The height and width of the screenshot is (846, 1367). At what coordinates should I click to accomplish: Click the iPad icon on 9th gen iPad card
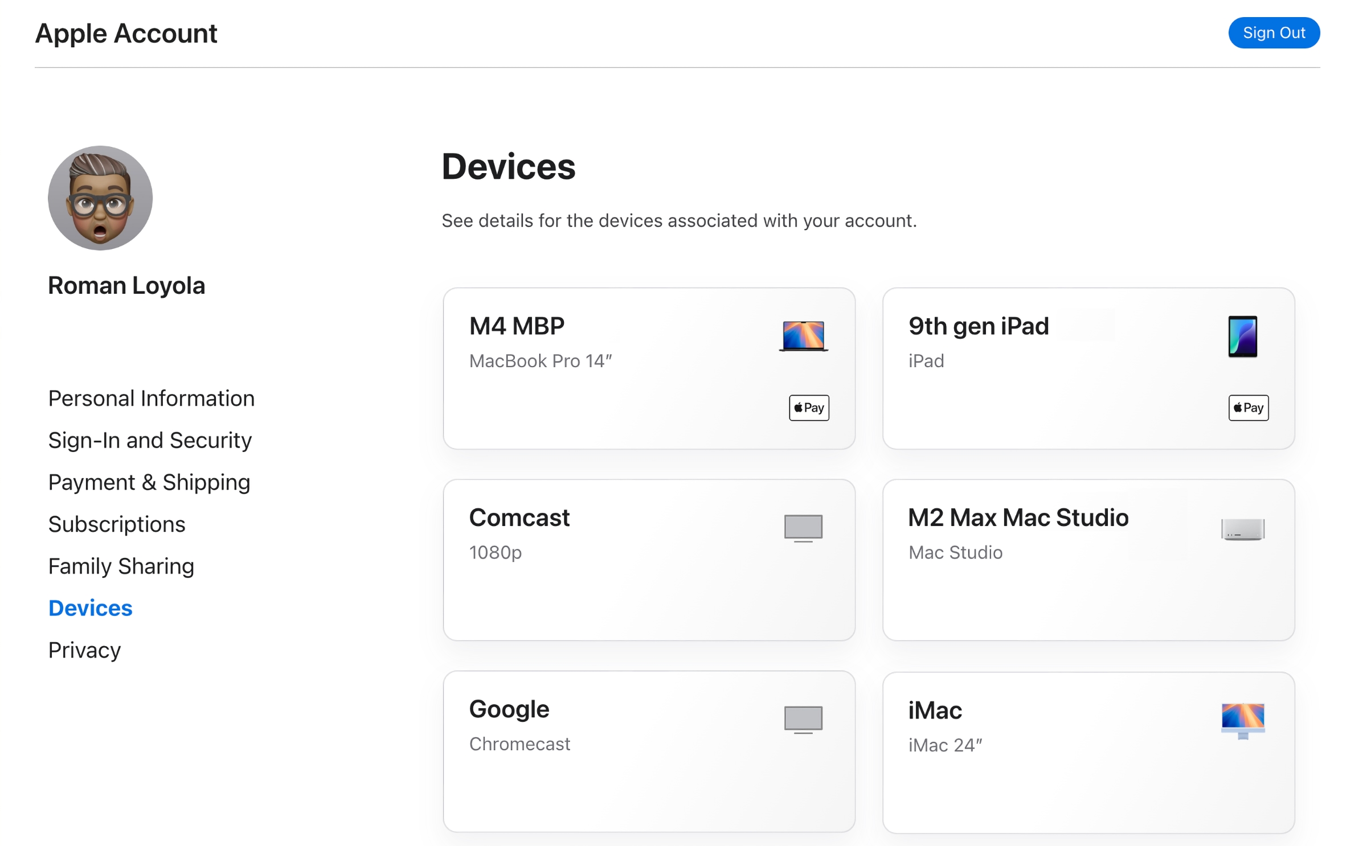coord(1244,335)
